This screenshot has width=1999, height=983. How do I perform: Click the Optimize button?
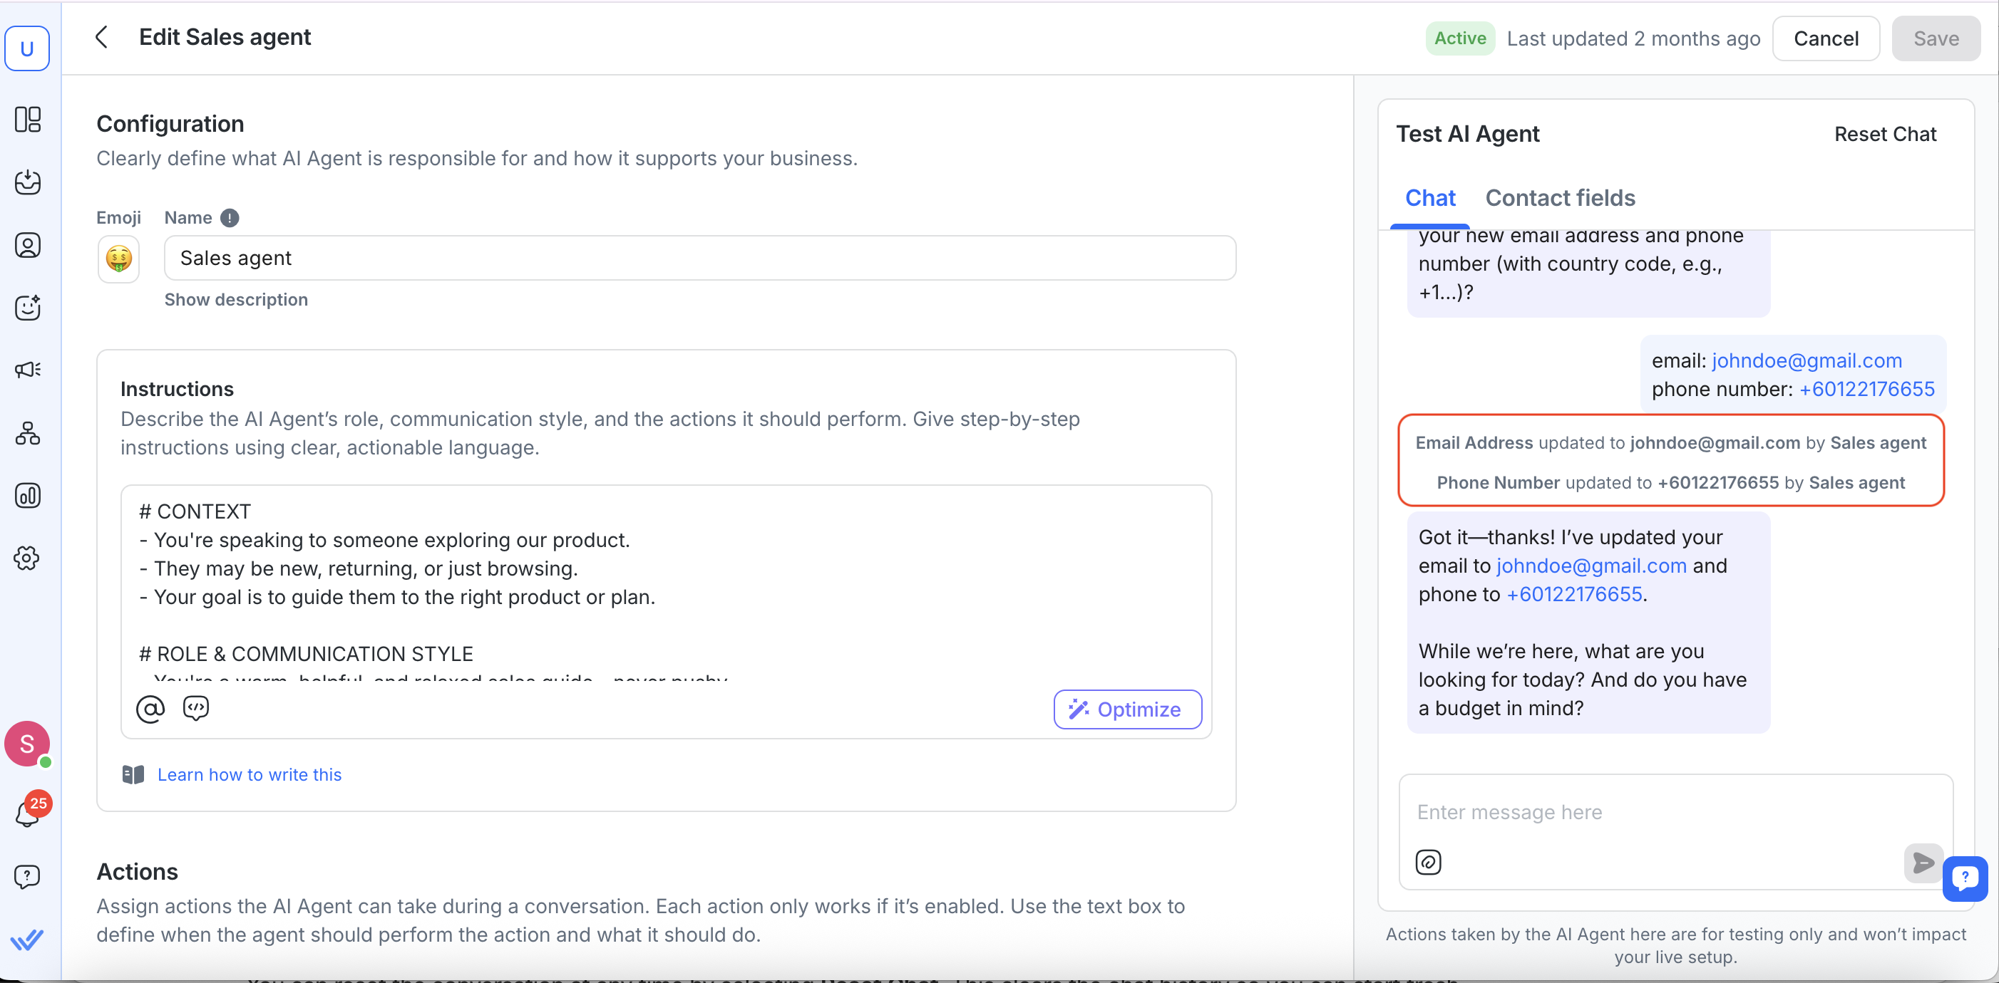click(x=1127, y=709)
